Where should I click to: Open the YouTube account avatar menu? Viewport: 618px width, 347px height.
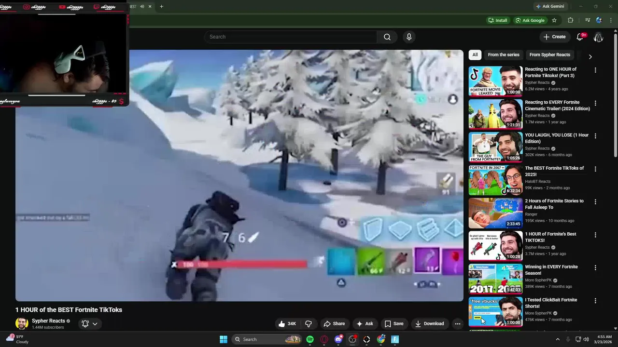(x=598, y=37)
